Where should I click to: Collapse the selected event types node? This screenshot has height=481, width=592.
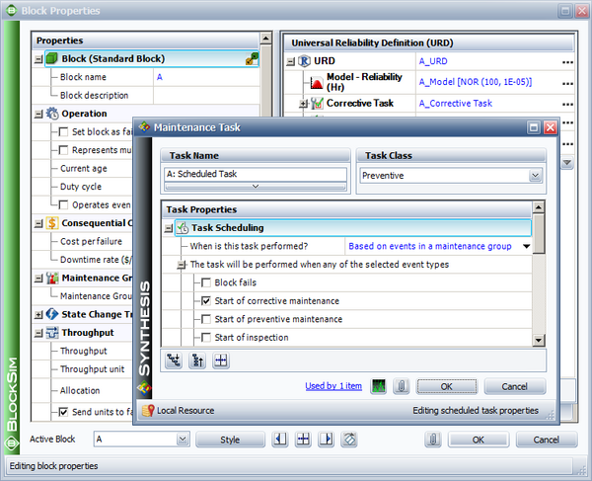click(182, 265)
